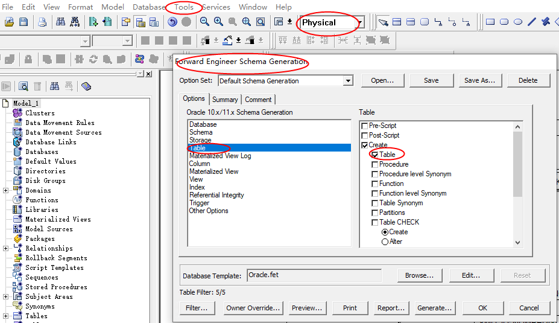Viewport: 559px width, 323px height.
Task: Check the Procedure checkbox
Action: (374, 165)
